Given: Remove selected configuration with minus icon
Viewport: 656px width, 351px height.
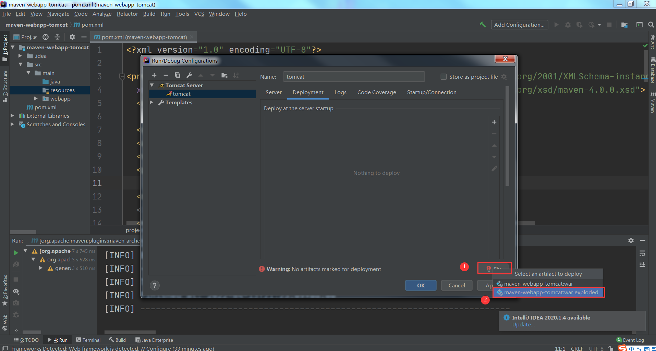Looking at the screenshot, I should coord(166,75).
